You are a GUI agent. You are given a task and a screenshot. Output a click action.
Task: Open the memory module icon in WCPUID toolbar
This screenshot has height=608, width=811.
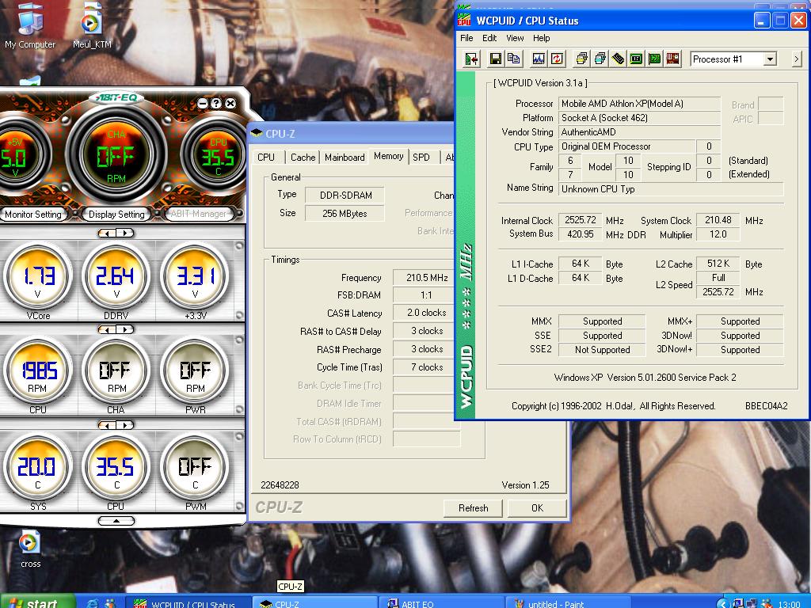[618, 59]
